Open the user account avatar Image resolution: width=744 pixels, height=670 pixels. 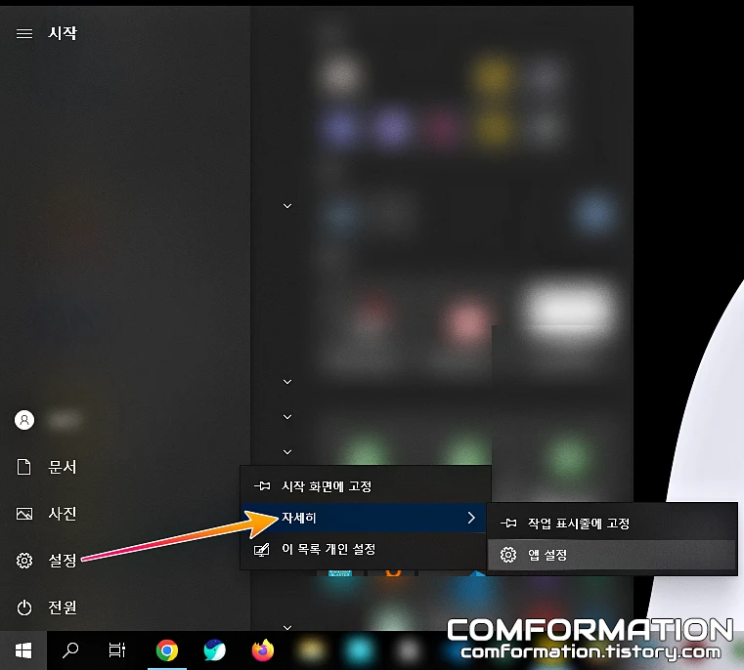coord(24,420)
